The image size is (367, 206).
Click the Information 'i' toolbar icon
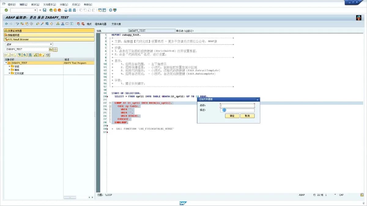point(72,24)
